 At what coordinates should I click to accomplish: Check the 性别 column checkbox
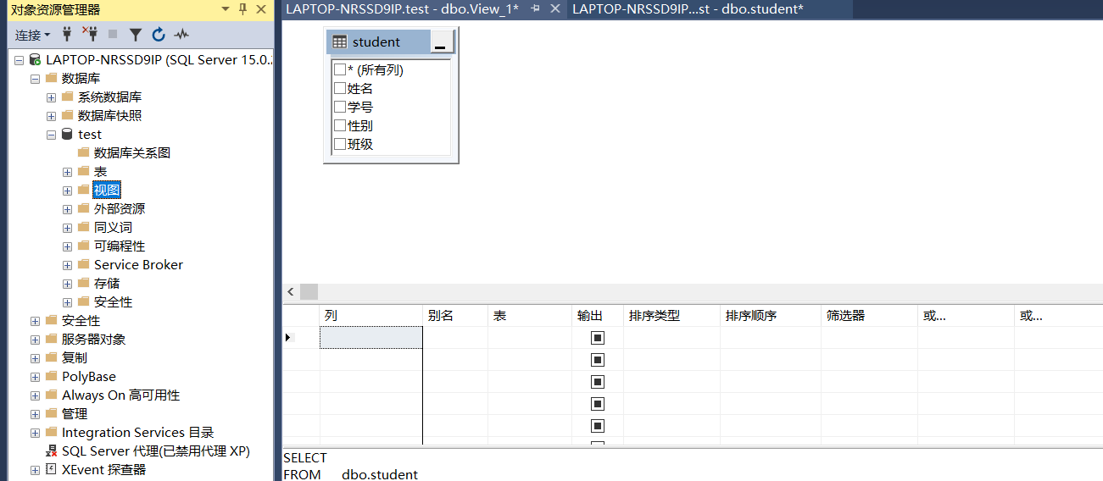340,125
